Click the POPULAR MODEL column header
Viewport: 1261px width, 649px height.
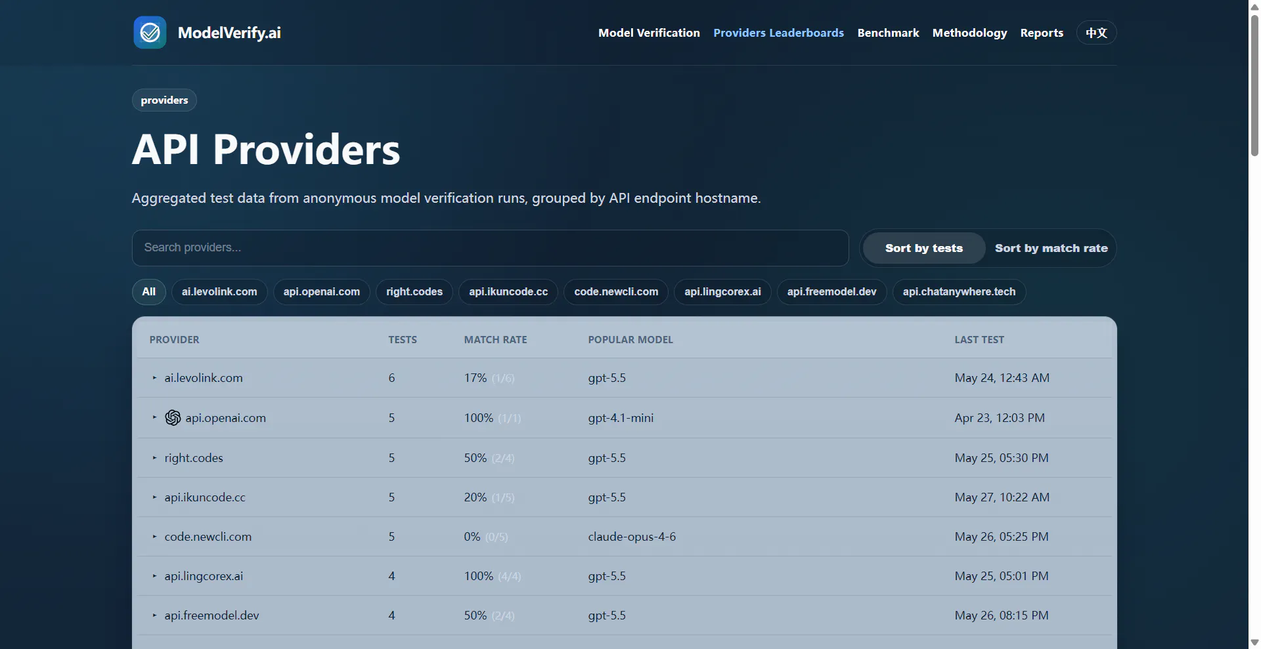click(x=630, y=340)
